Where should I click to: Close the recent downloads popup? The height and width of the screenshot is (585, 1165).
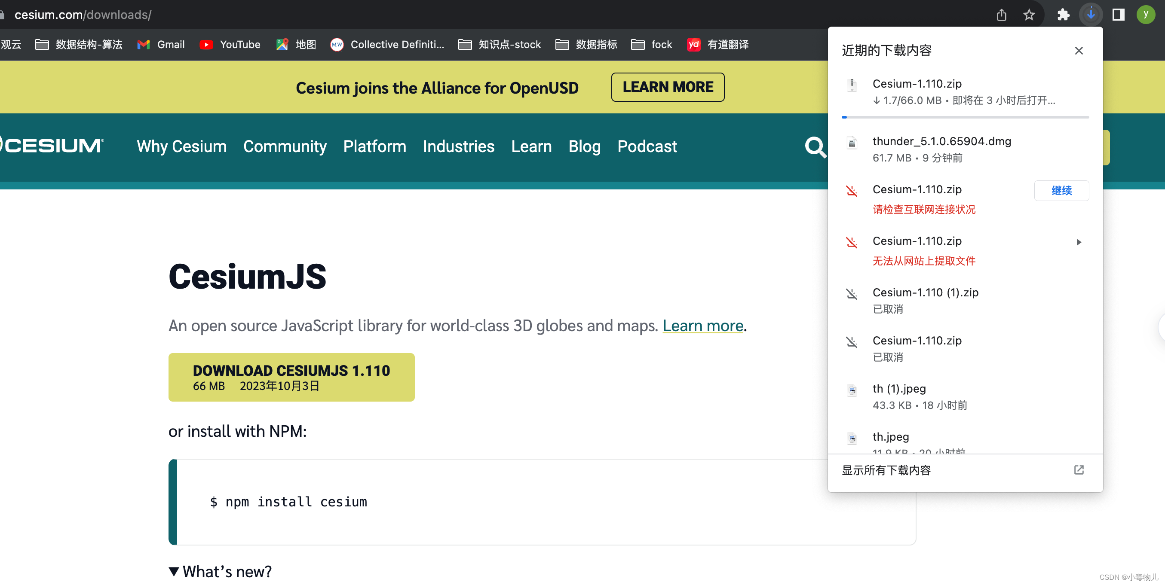(1079, 51)
